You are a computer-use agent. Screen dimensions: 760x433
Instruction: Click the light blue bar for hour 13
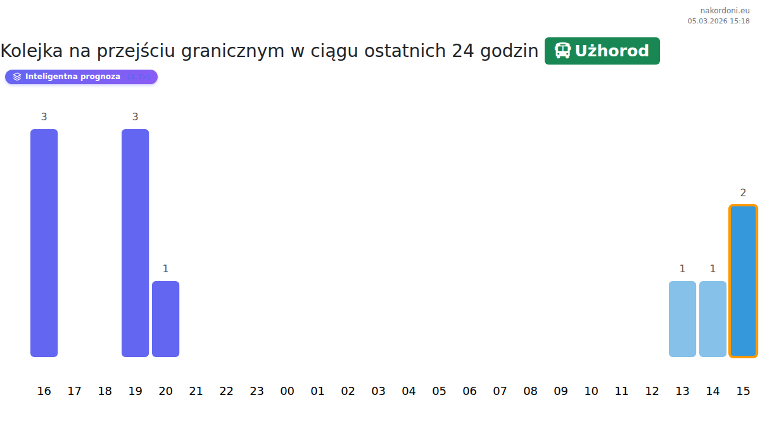click(x=682, y=319)
